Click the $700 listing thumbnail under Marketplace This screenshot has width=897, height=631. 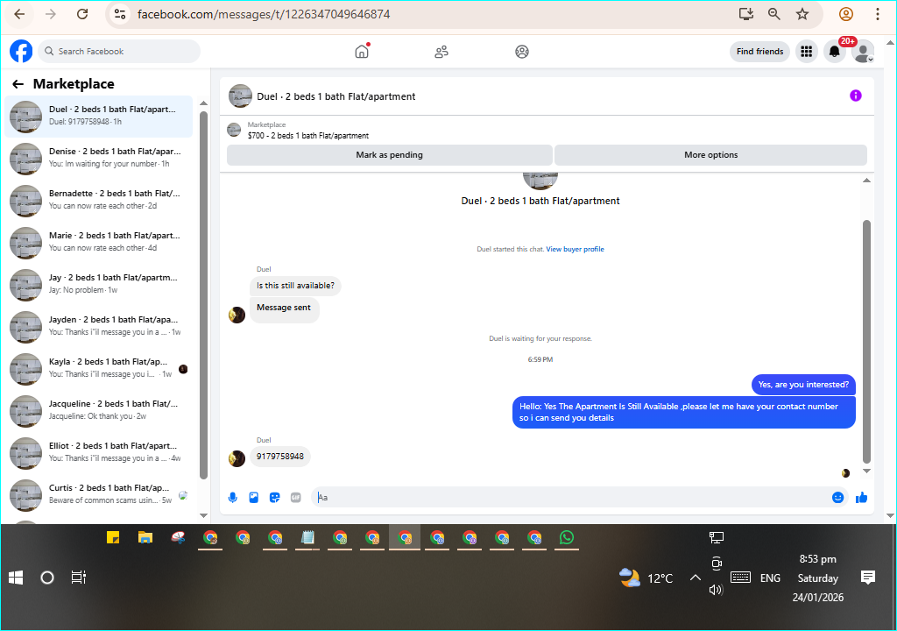coord(234,130)
